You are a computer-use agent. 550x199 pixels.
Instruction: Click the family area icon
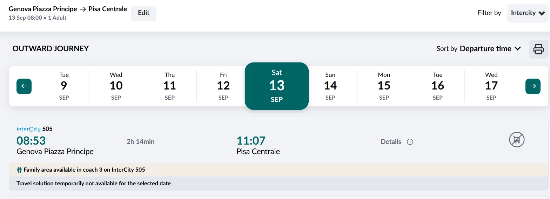pos(19,170)
